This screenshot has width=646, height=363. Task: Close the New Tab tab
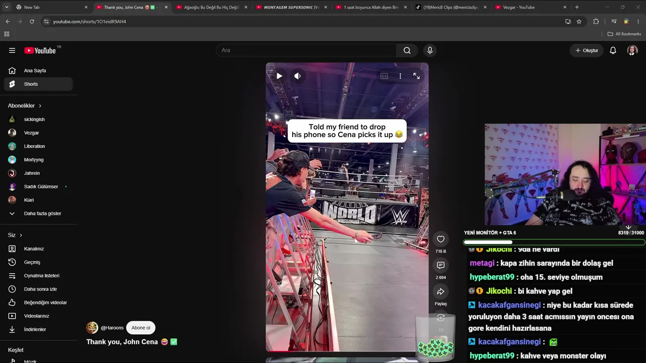[86, 7]
